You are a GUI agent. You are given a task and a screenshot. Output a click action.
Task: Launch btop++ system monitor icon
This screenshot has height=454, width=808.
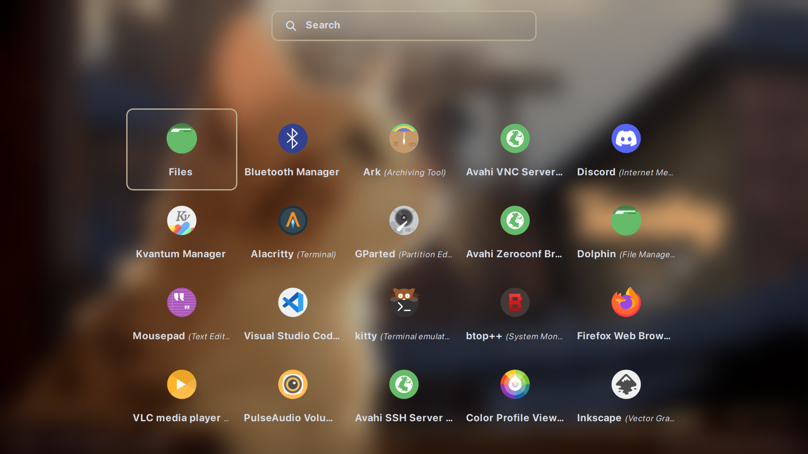[x=515, y=302]
